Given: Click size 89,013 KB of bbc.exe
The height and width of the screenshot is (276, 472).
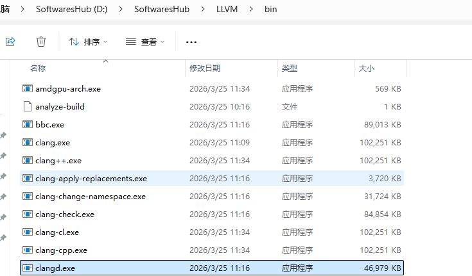Looking at the screenshot, I should [x=383, y=125].
